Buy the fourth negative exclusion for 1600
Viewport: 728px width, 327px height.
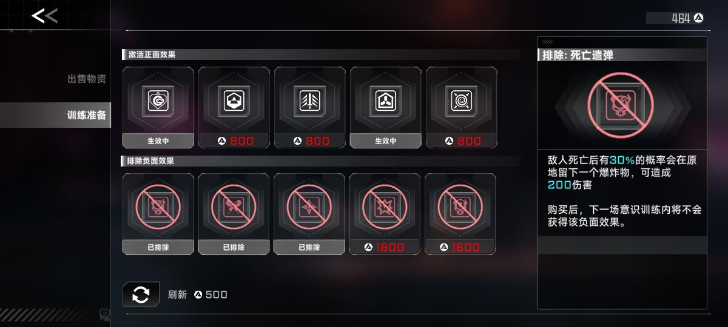385,247
